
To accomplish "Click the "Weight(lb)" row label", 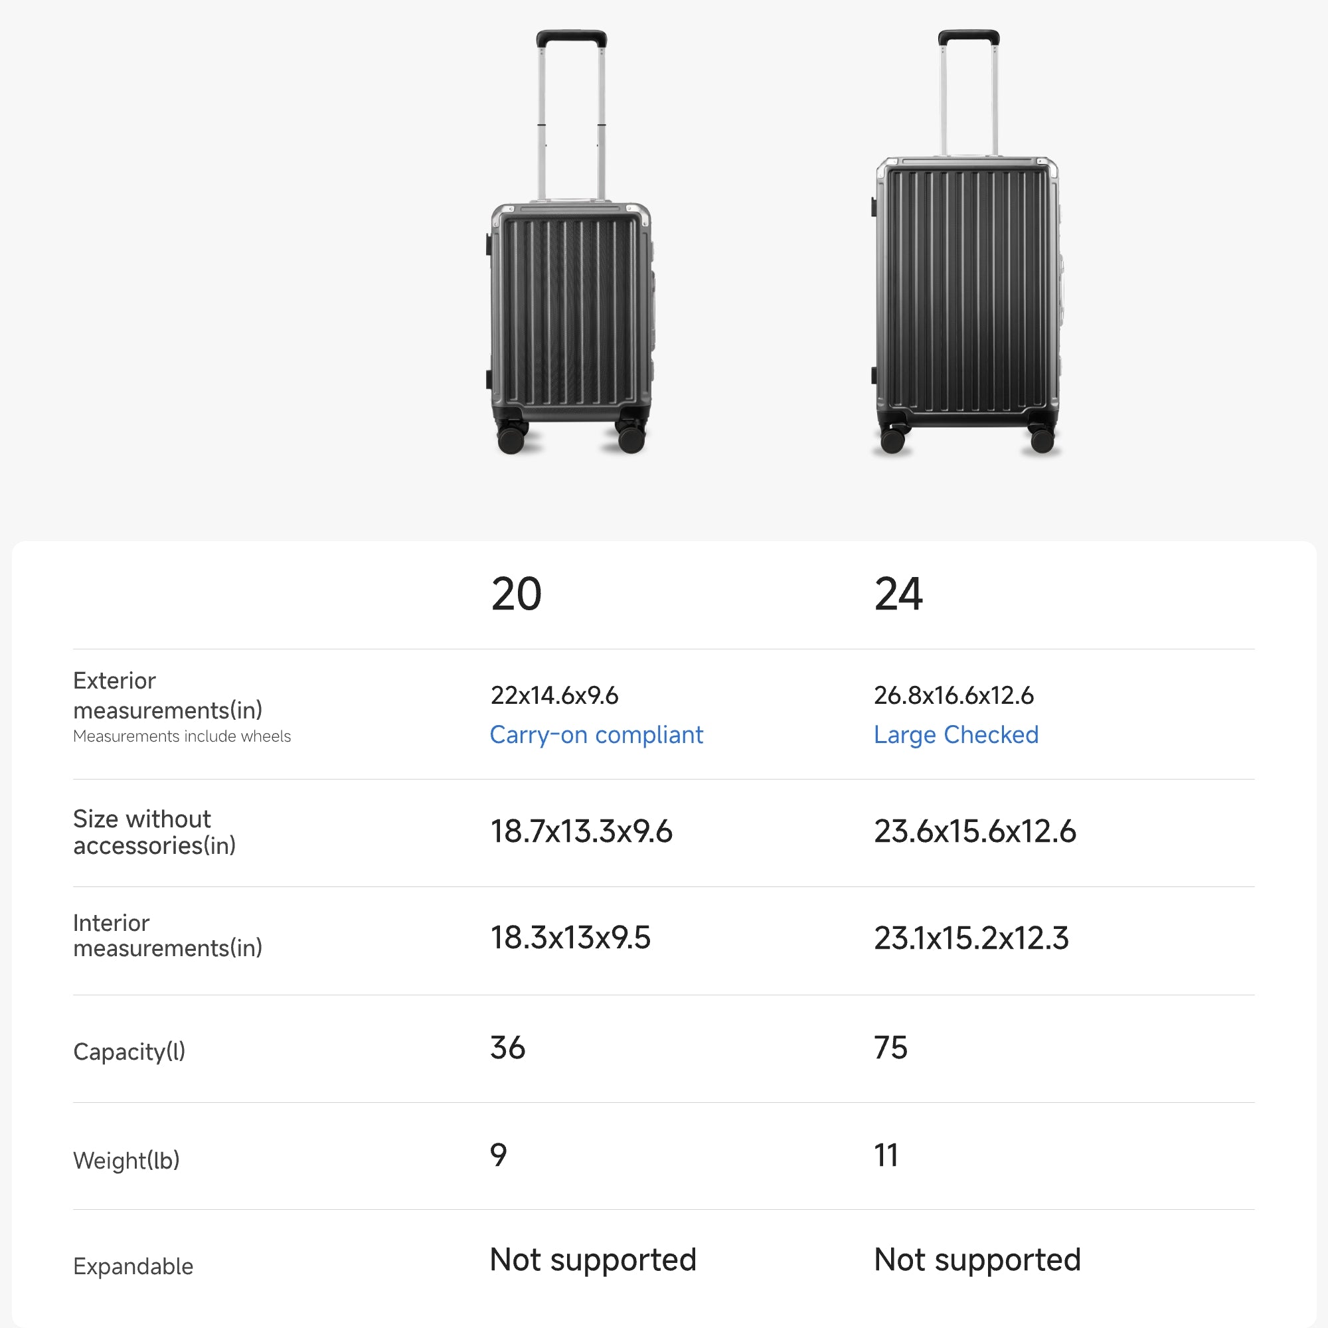I will (126, 1160).
